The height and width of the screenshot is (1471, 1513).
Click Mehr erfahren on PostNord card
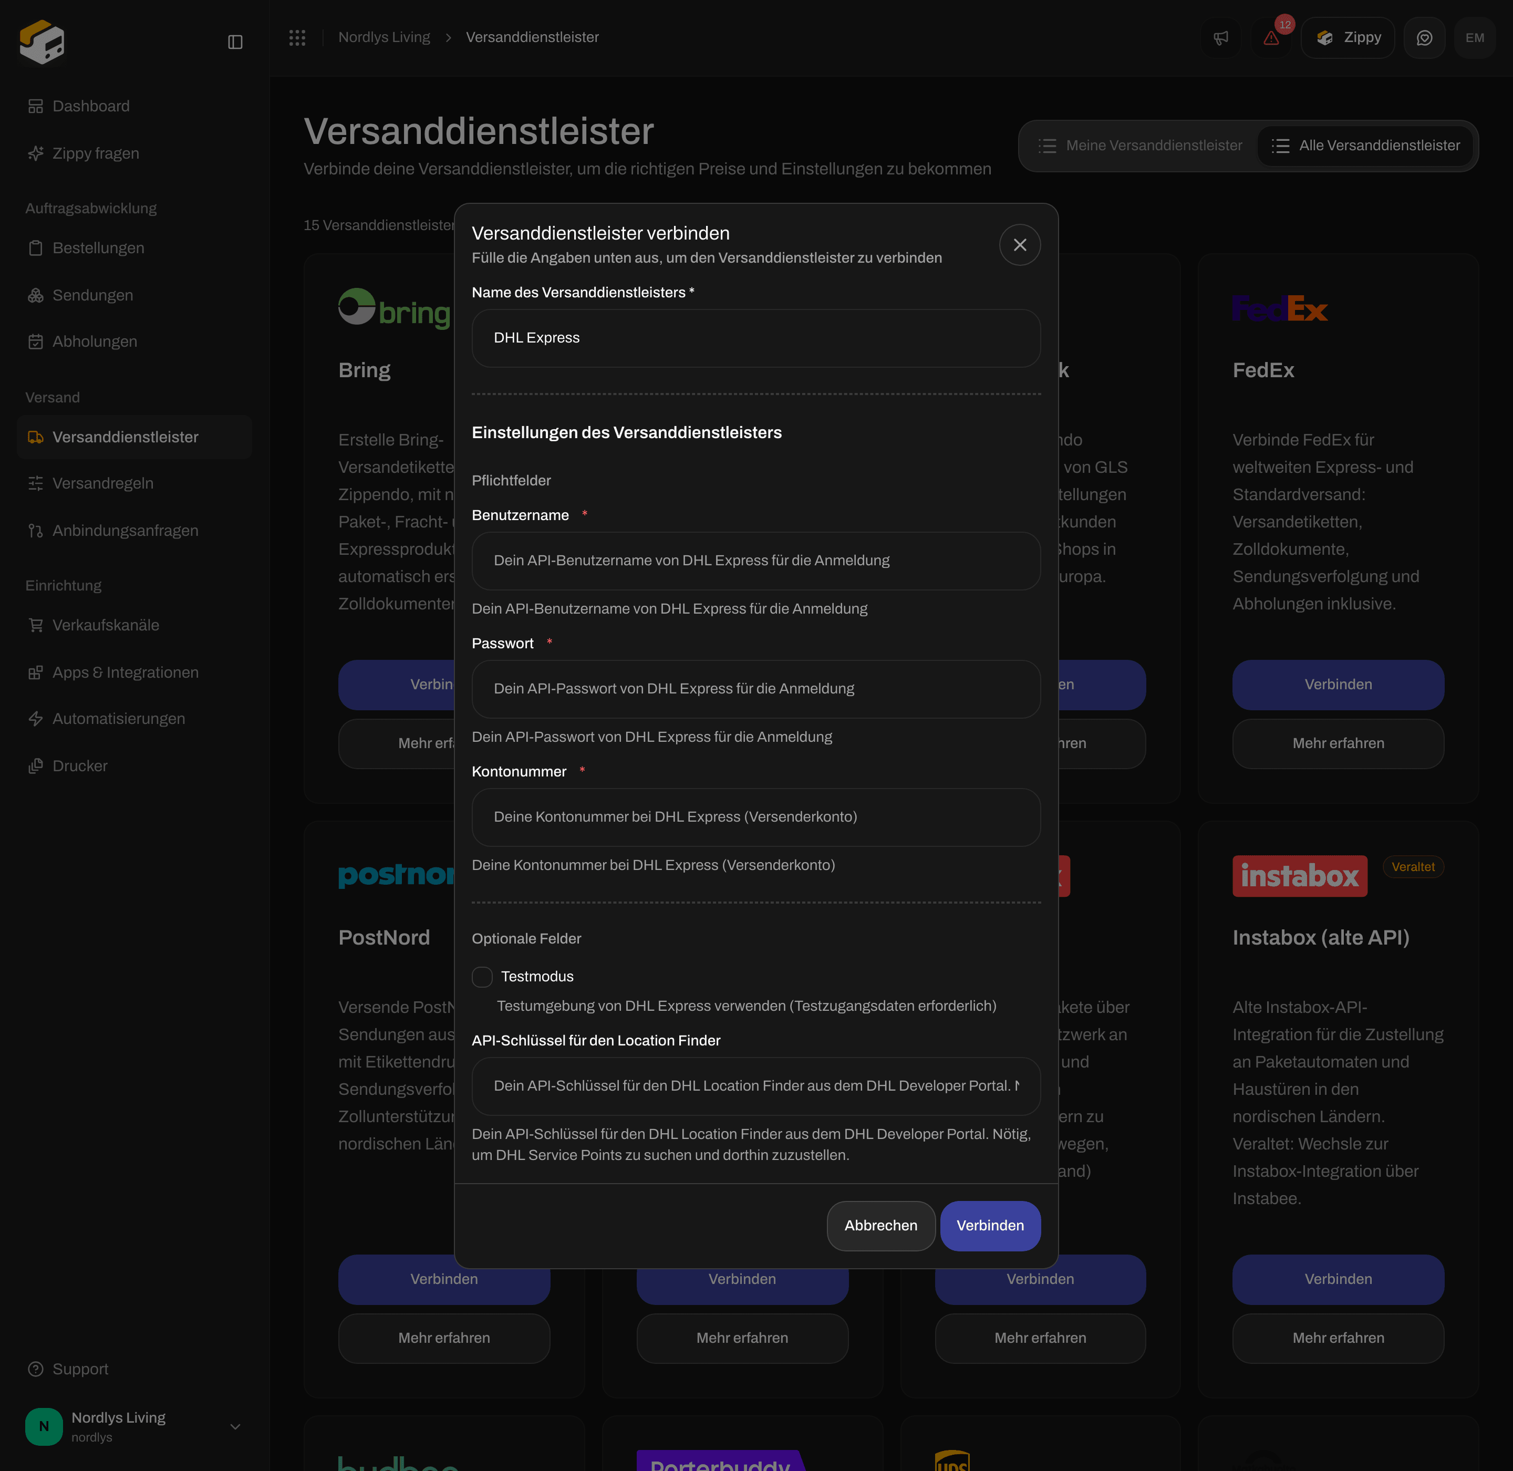click(443, 1338)
